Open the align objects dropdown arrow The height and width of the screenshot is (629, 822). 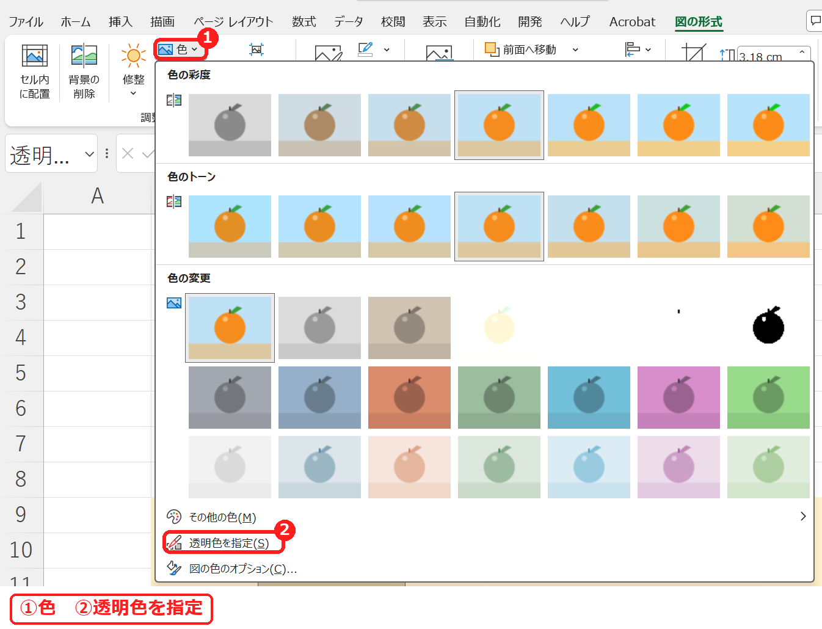coord(648,49)
